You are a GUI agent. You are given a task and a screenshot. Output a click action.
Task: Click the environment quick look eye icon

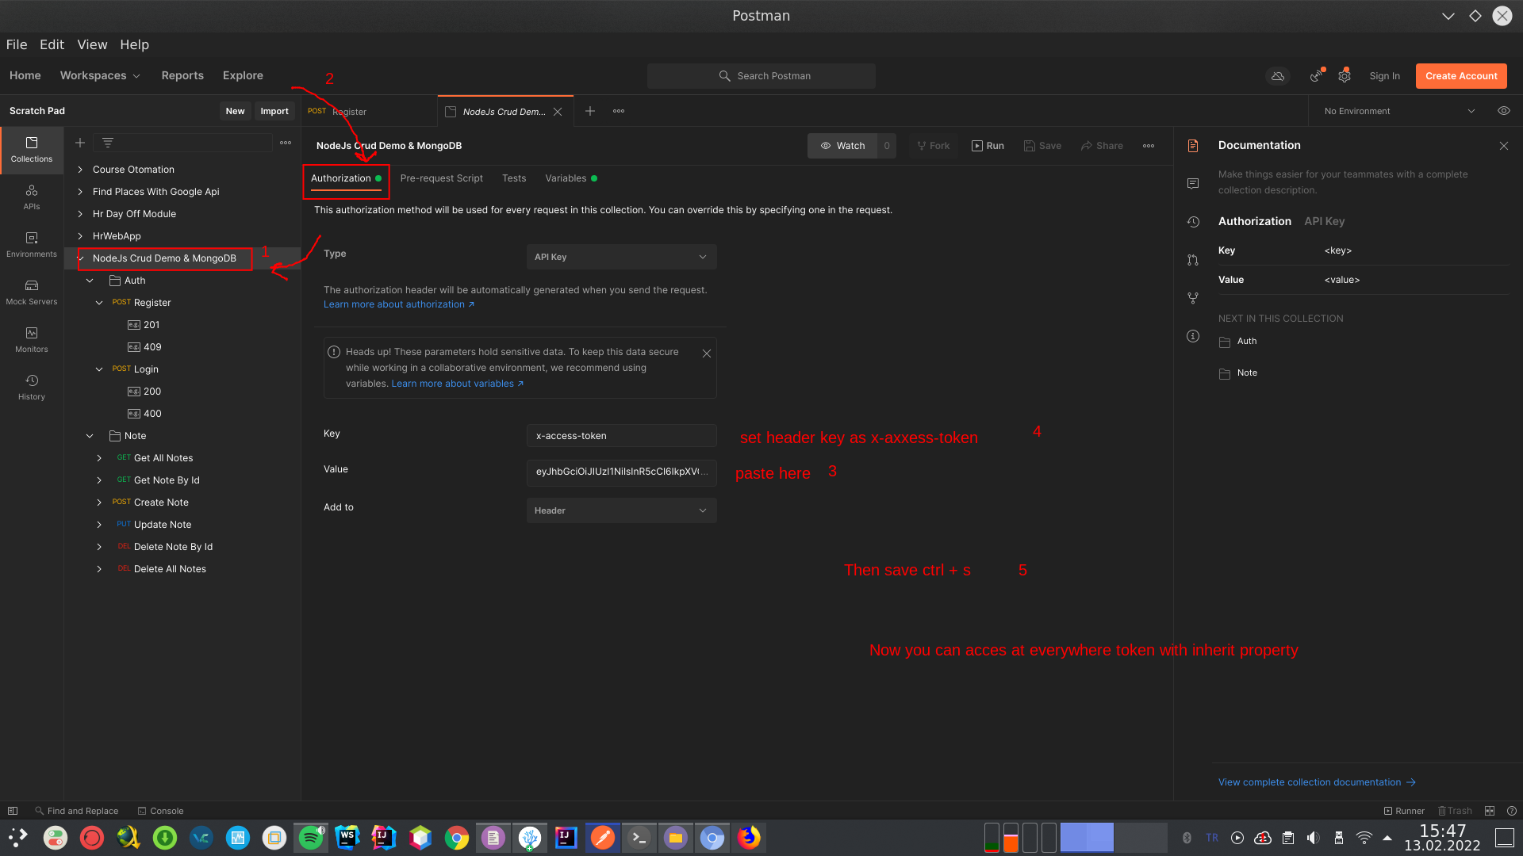pos(1503,111)
